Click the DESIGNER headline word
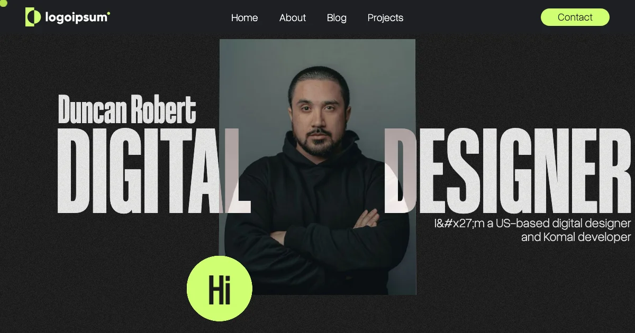Image resolution: width=635 pixels, height=333 pixels. (x=508, y=171)
